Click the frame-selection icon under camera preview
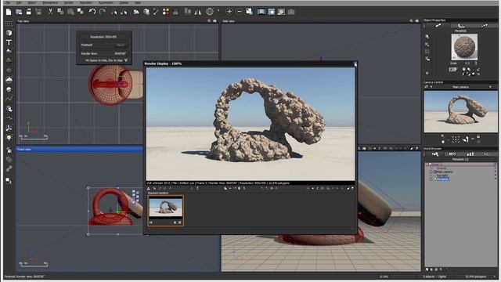Viewport: 501px width, 282px height. click(x=456, y=139)
